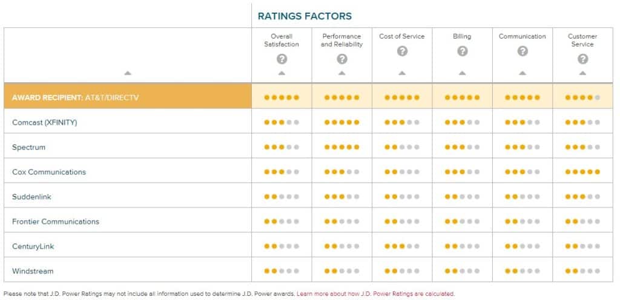Select the Comcast (XFINITY) provider row

308,122
